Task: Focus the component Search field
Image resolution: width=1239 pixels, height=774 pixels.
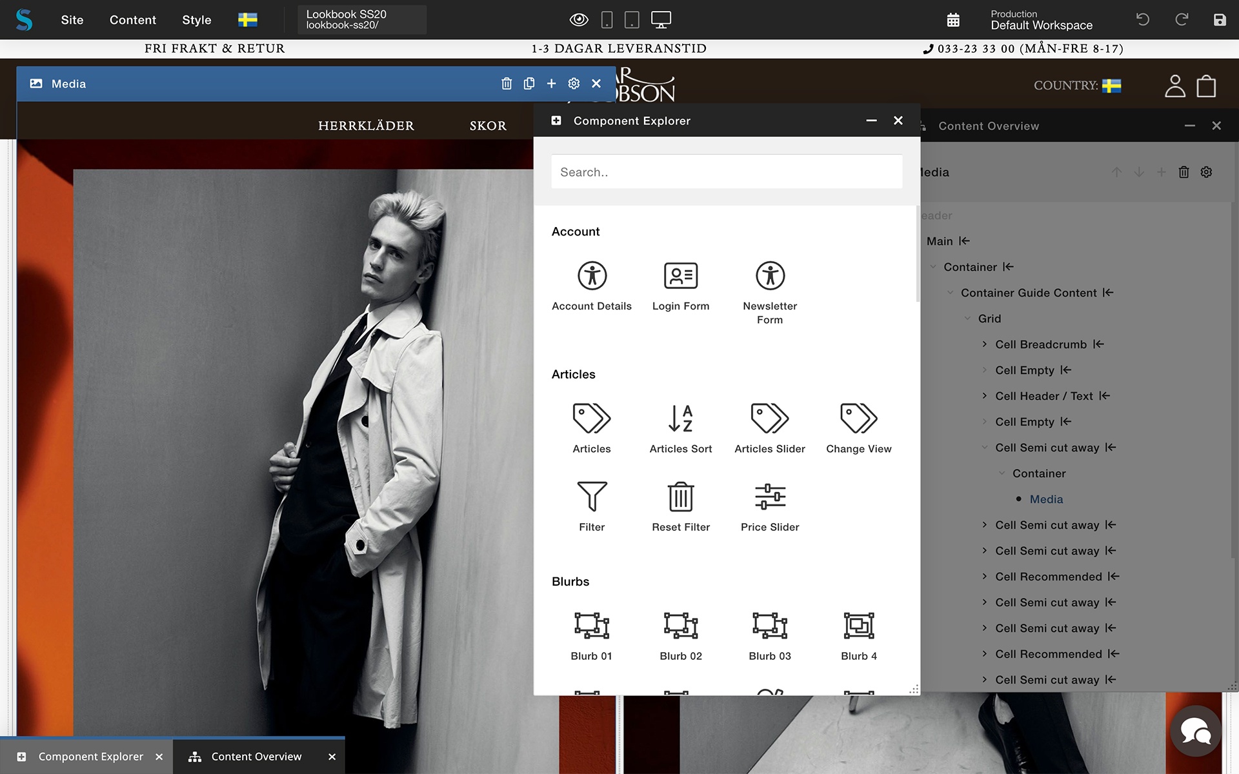Action: (x=727, y=172)
